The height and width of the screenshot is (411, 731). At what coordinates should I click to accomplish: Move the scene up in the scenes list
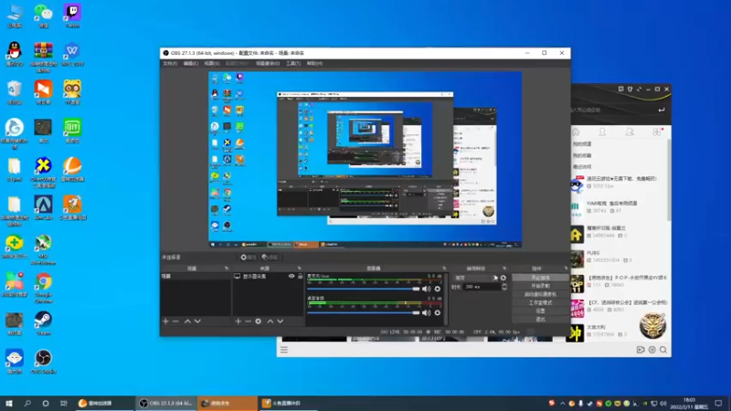tap(187, 321)
